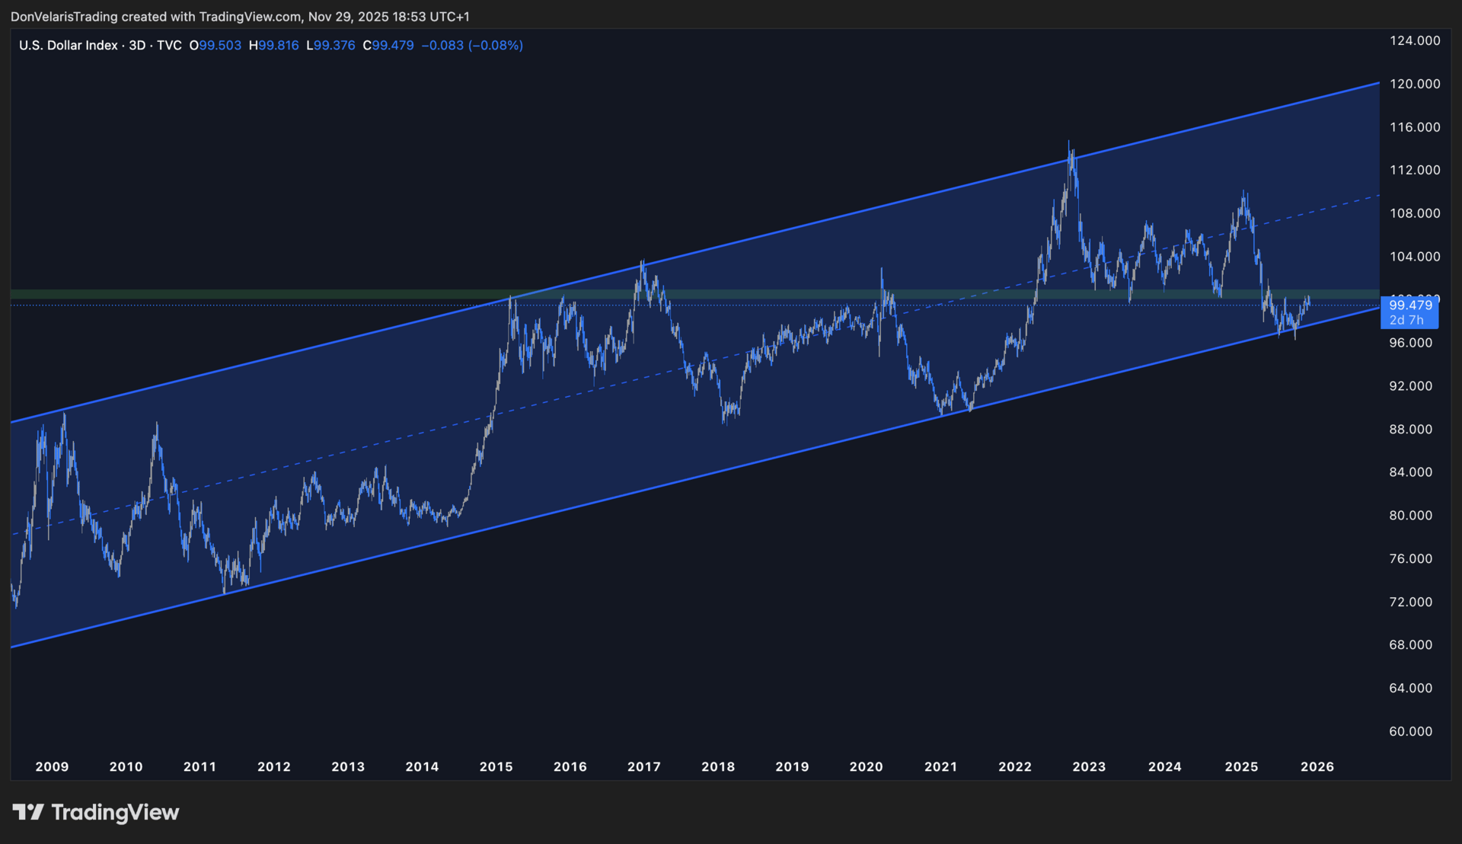Click the 2022 year label on the time axis
Viewport: 1462px width, 844px height.
coord(1015,766)
